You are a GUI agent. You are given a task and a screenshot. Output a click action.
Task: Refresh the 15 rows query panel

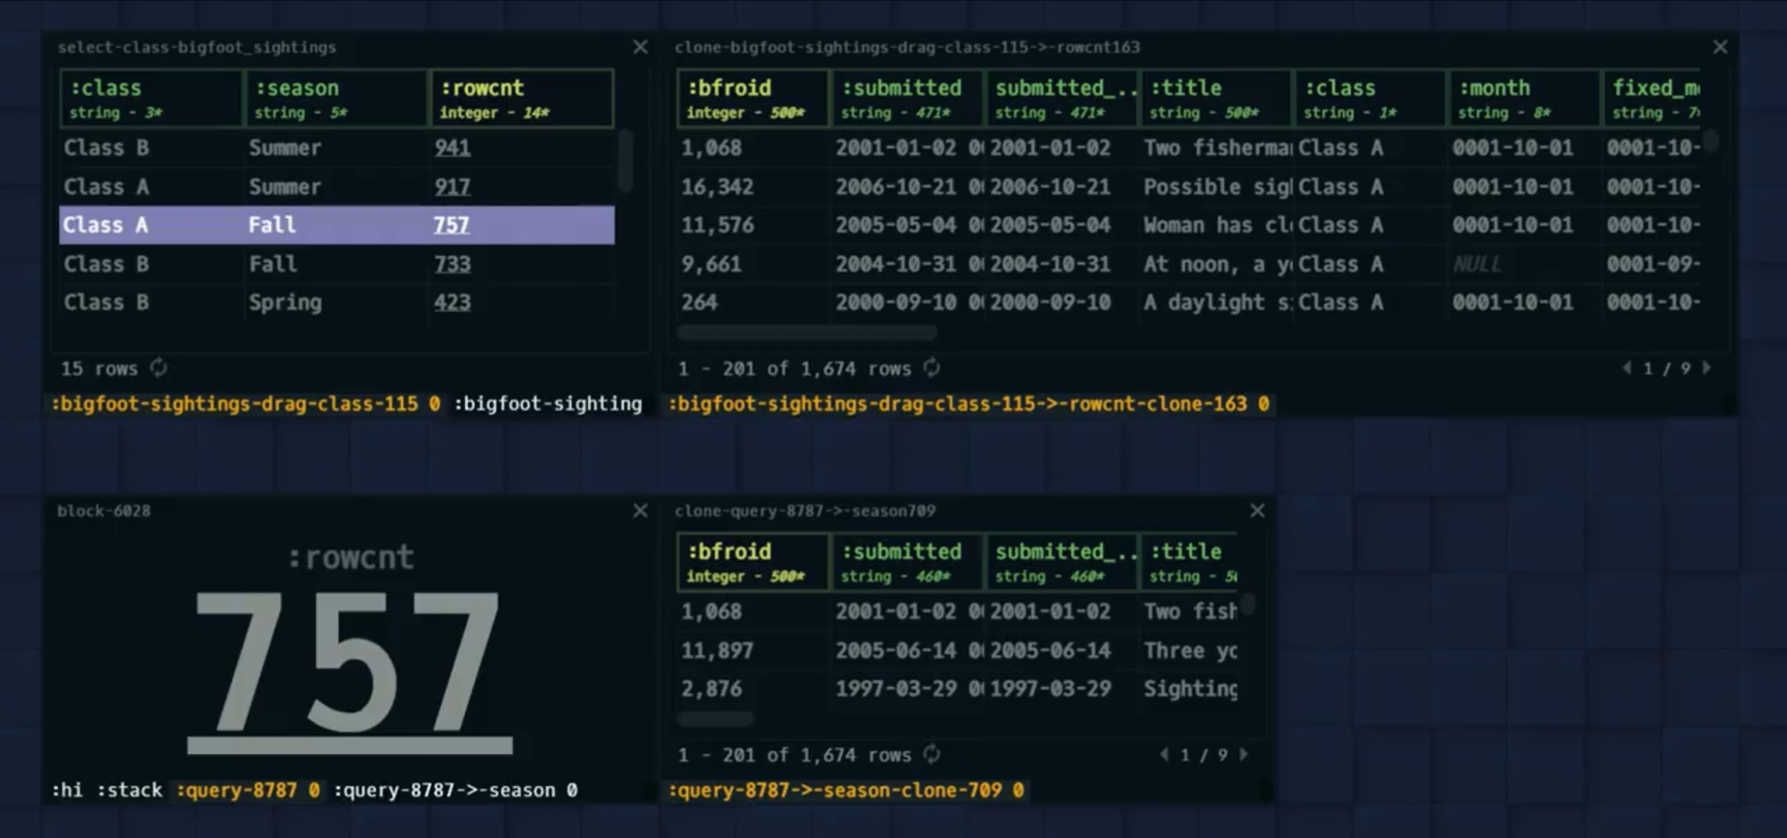(x=158, y=368)
